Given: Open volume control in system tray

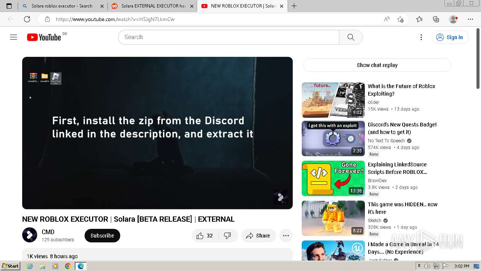Looking at the screenshot, I should 427,266.
